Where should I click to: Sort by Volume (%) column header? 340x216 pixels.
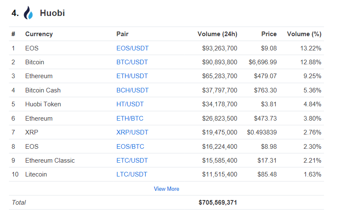click(x=304, y=34)
